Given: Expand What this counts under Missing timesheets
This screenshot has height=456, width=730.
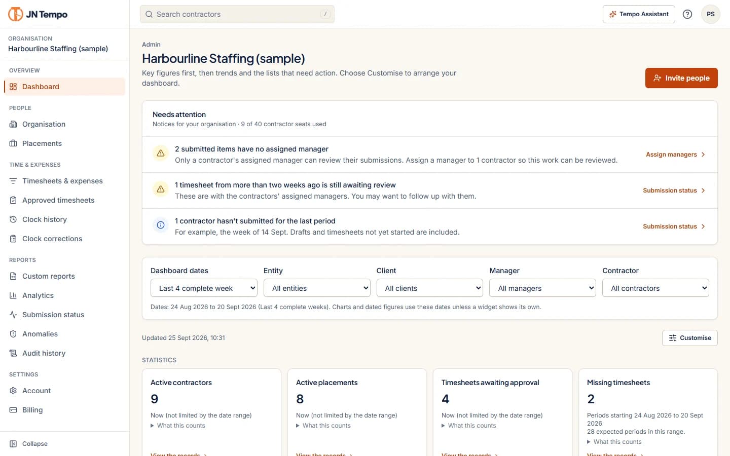Looking at the screenshot, I should coord(614,442).
